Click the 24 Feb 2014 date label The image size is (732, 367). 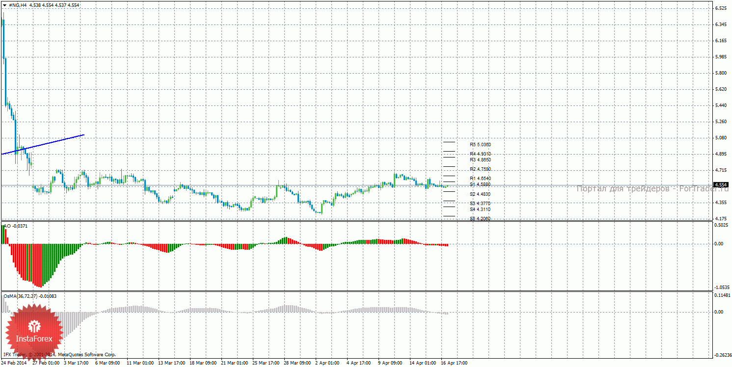click(x=14, y=363)
